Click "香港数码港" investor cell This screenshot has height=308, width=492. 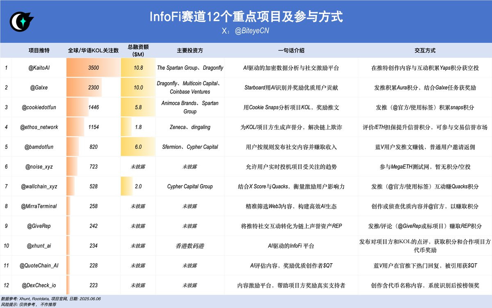pyautogui.click(x=190, y=246)
